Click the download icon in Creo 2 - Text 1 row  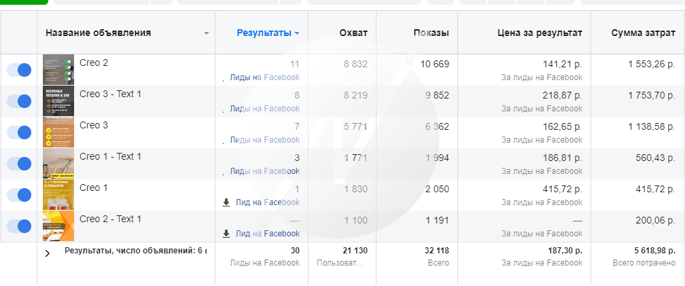pos(226,234)
